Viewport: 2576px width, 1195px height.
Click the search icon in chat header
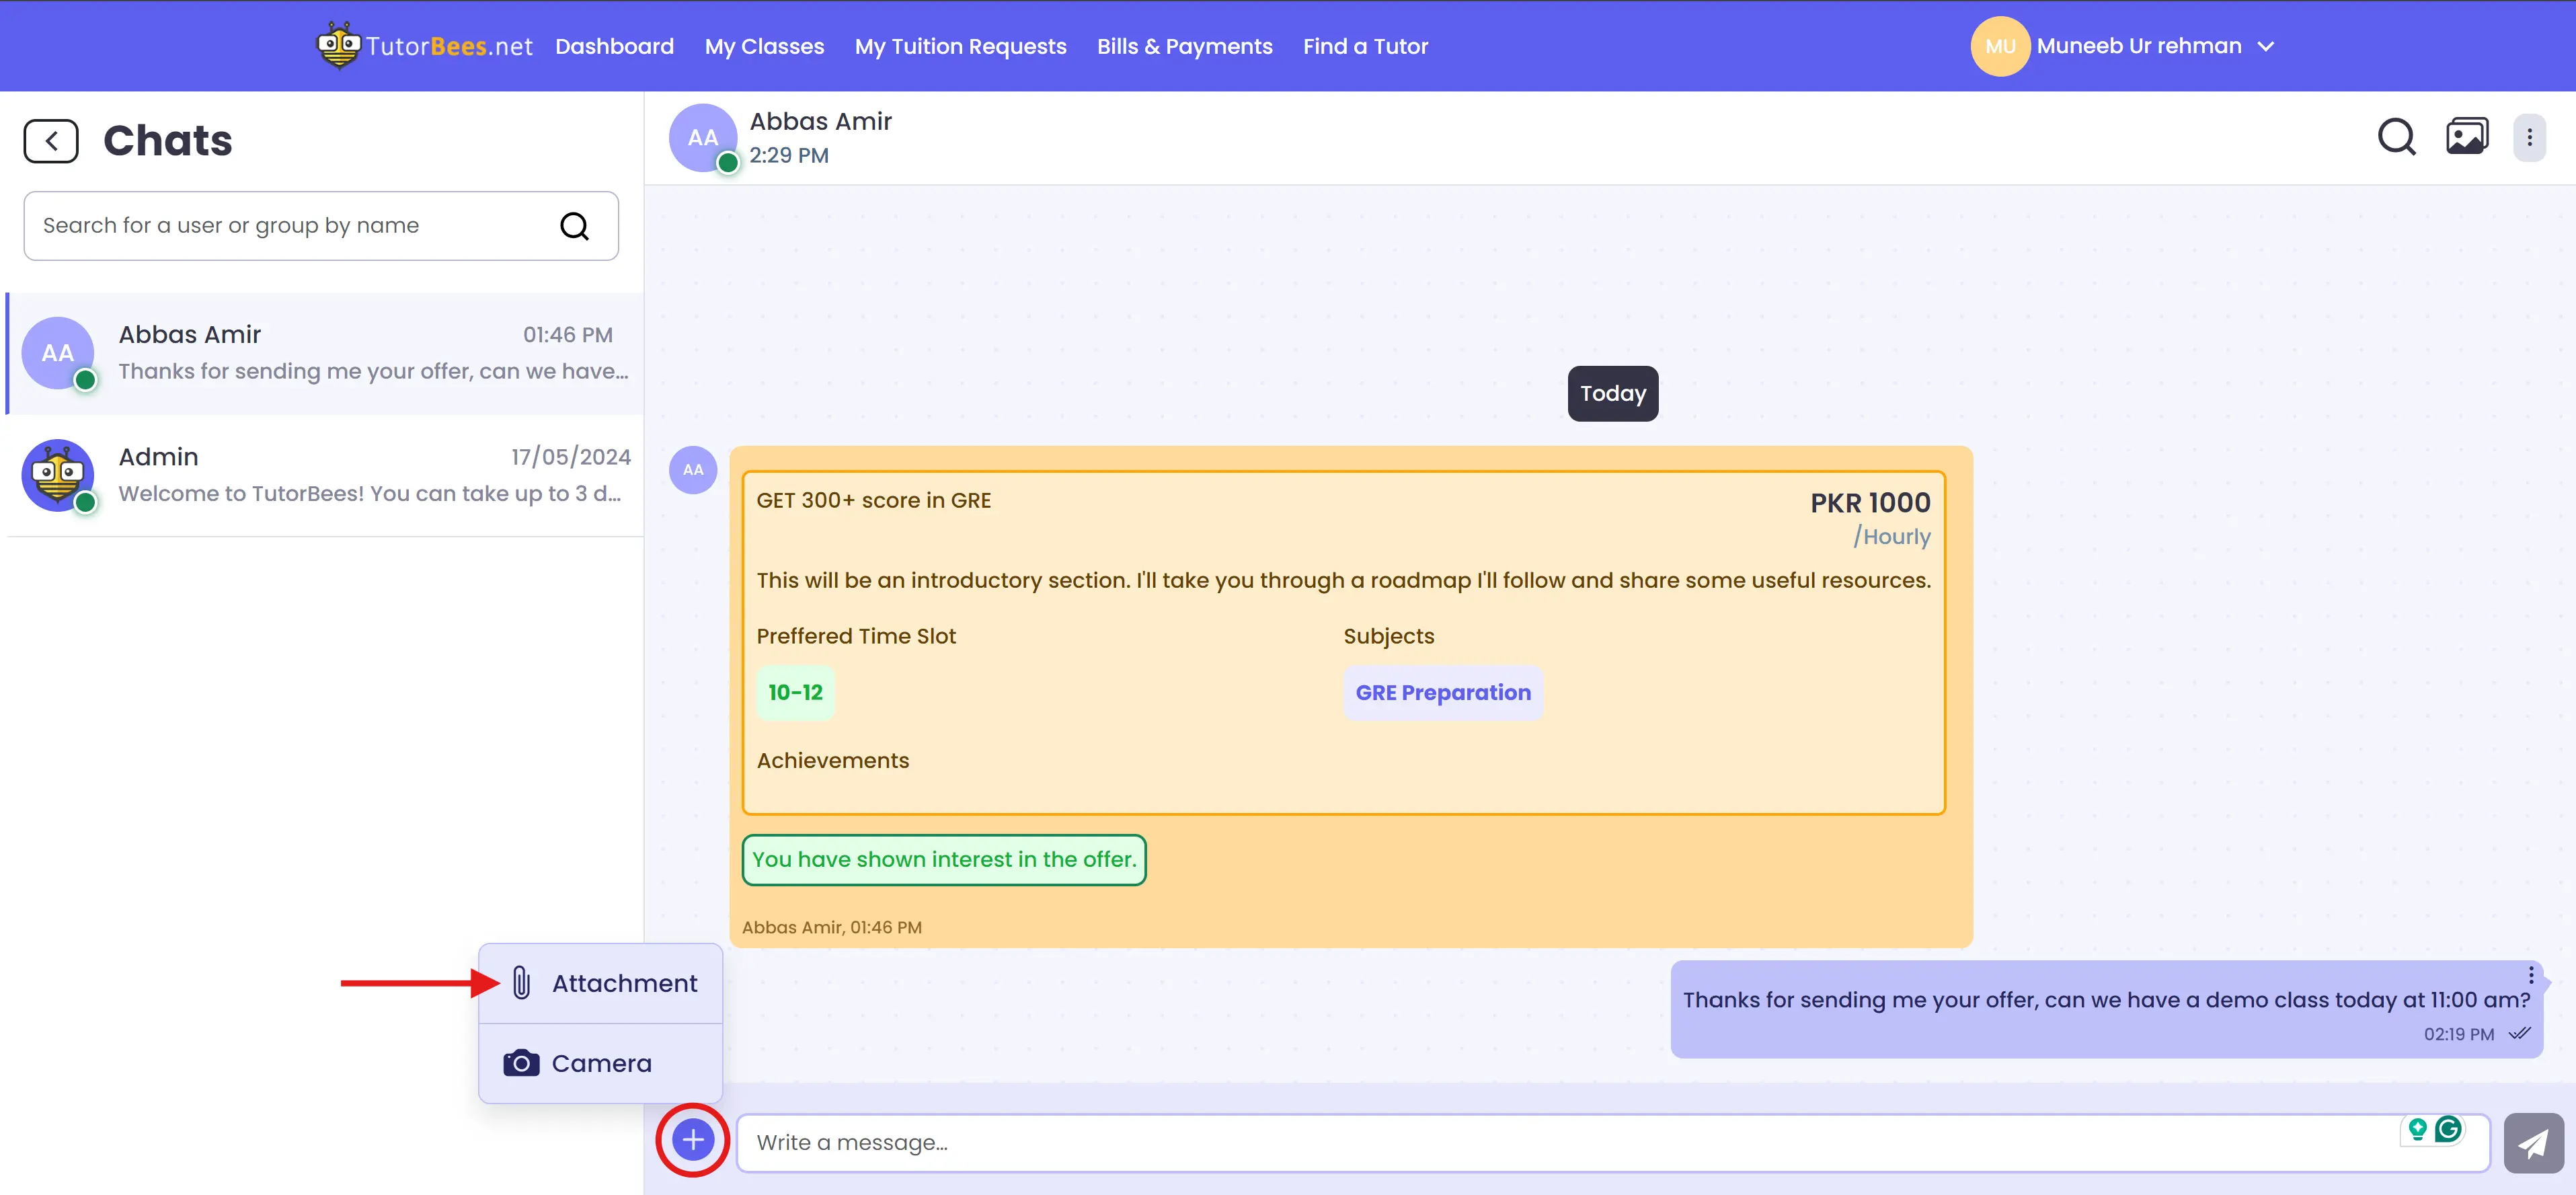coord(2396,137)
